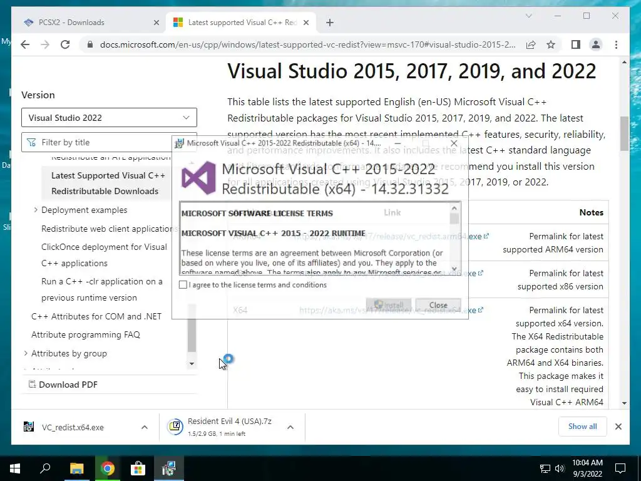641x481 pixels.
Task: Open clock showing 10:04 AM
Action: [587, 468]
